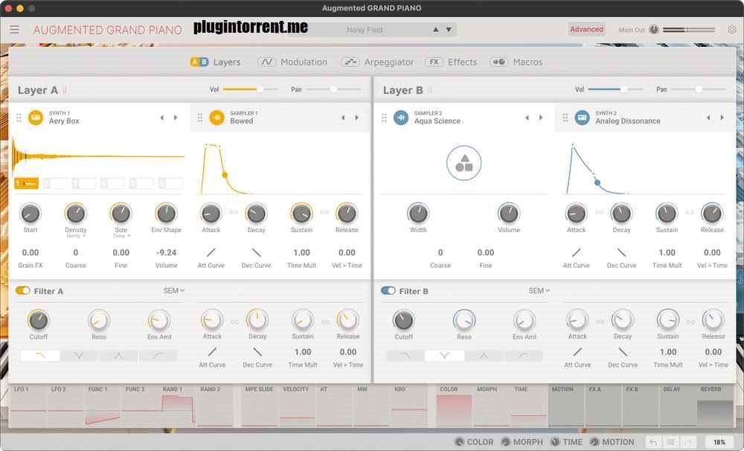Select high-pass filter shape in Filter A
The height and width of the screenshot is (451, 744).
coord(158,356)
